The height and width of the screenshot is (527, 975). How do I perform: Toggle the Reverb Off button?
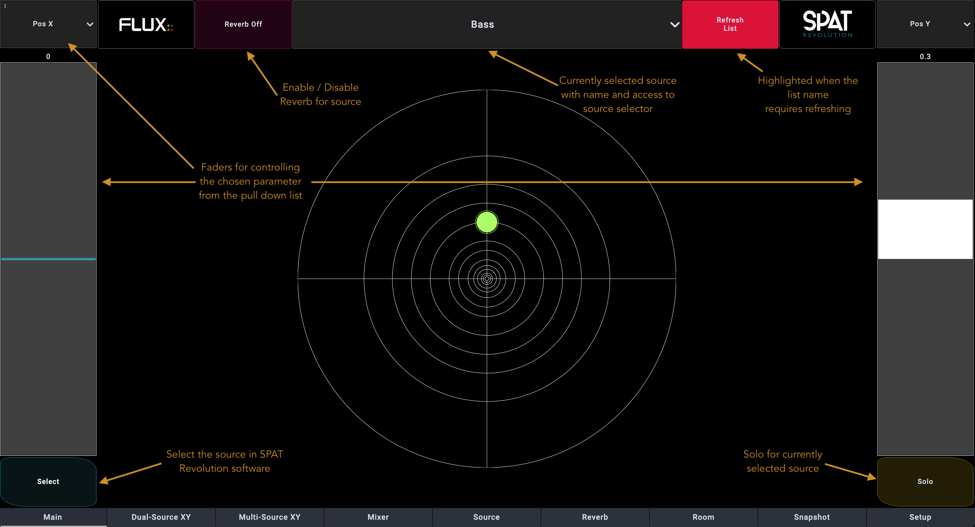[243, 24]
